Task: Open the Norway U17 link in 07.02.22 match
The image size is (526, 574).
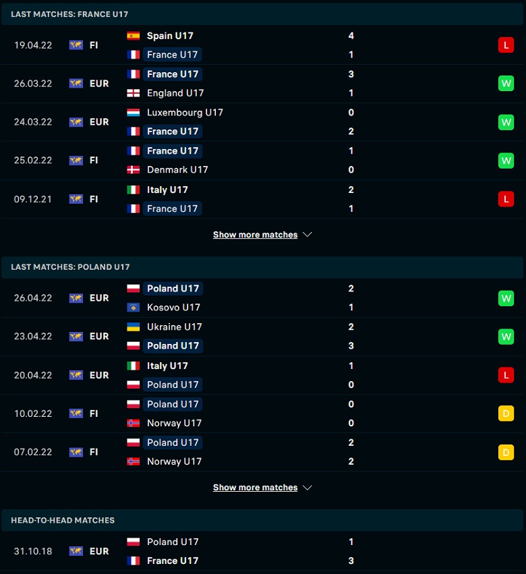Action: click(x=174, y=461)
